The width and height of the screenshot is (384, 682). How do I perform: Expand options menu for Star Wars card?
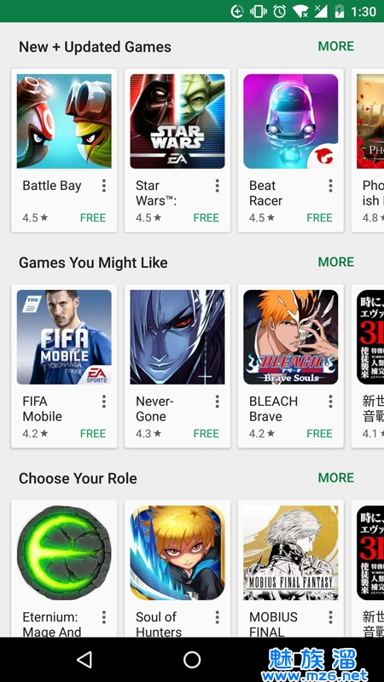(x=217, y=186)
